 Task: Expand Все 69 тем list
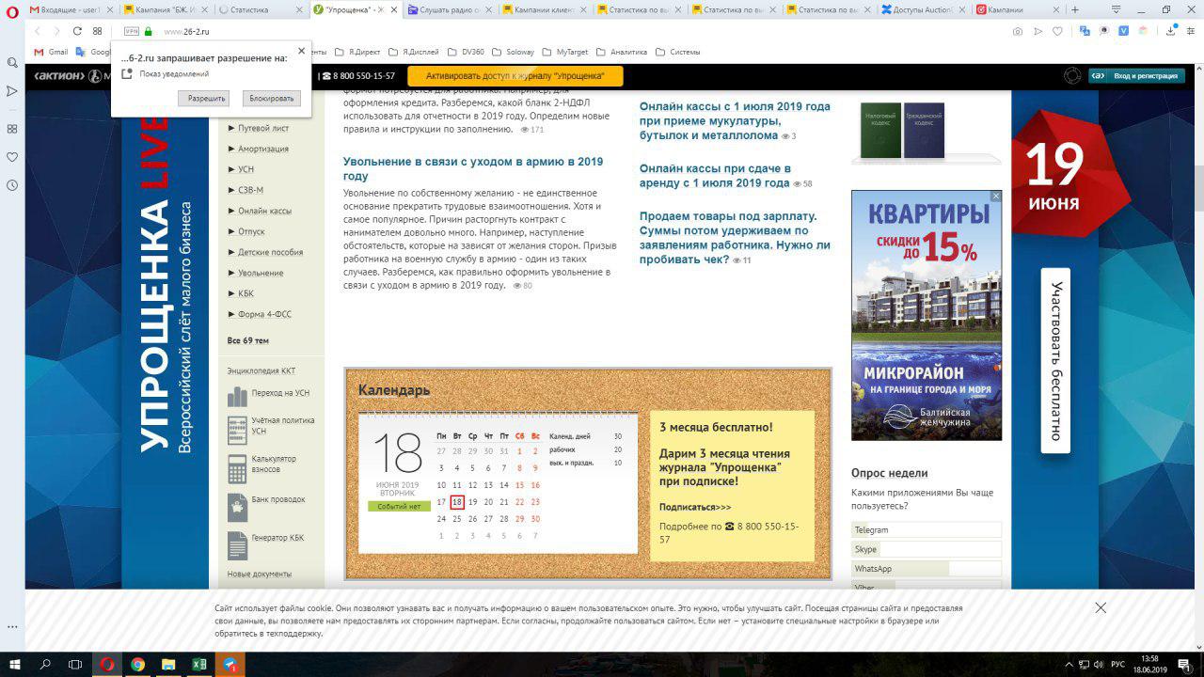[248, 340]
